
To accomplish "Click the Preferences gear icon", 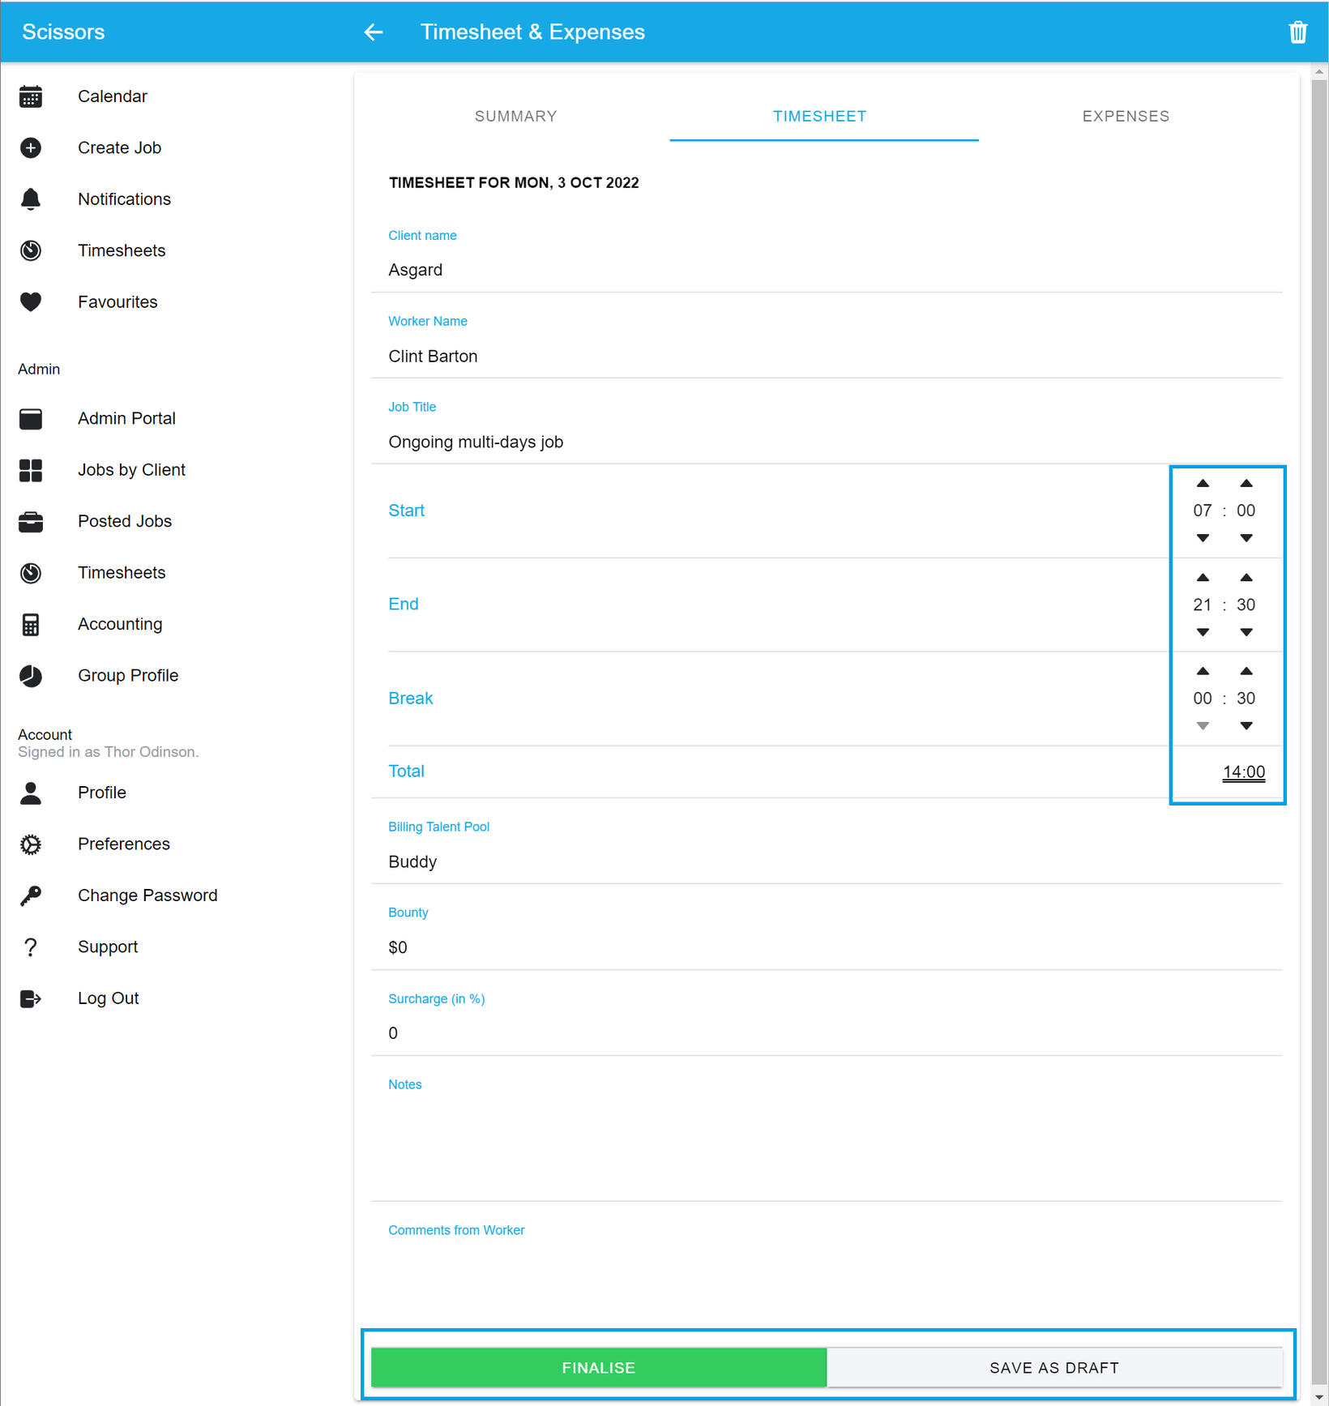I will click(31, 844).
